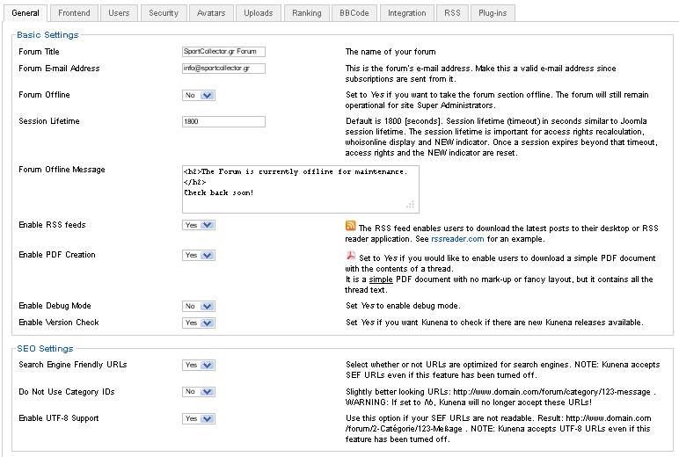The image size is (679, 457).
Task: Open the Enable UTF-8 Support dropdown
Action: (199, 418)
